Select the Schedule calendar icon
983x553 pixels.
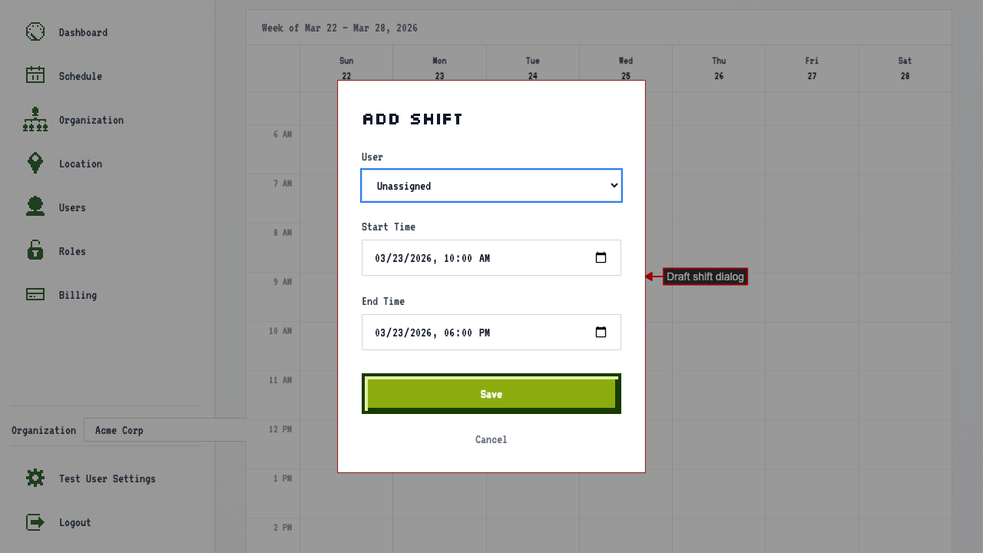coord(35,75)
